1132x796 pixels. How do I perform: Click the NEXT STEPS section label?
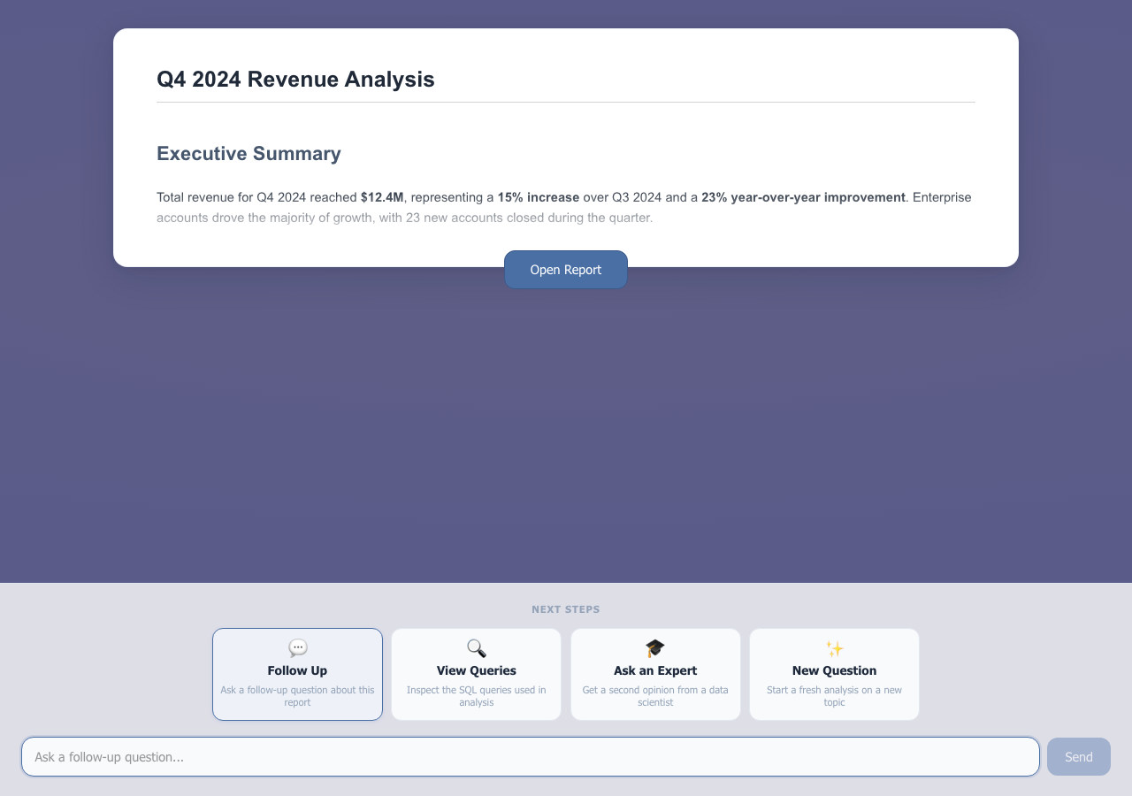pyautogui.click(x=565, y=609)
